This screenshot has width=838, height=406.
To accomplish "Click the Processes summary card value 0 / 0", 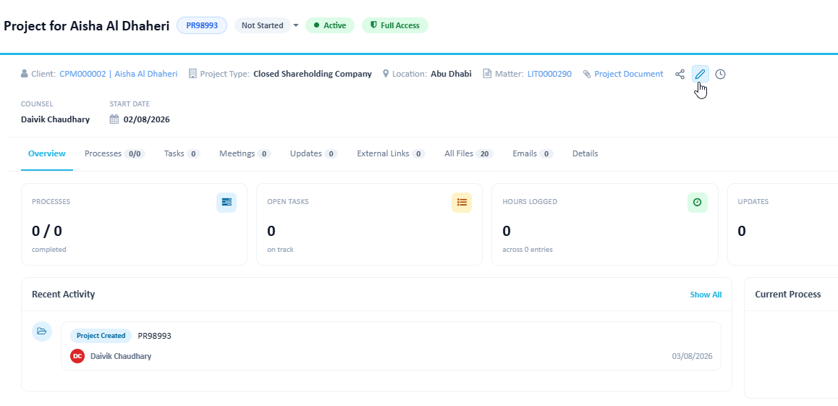I will pos(47,231).
